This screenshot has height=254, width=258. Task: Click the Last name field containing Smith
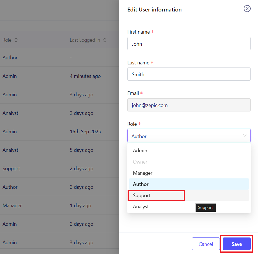click(x=189, y=74)
